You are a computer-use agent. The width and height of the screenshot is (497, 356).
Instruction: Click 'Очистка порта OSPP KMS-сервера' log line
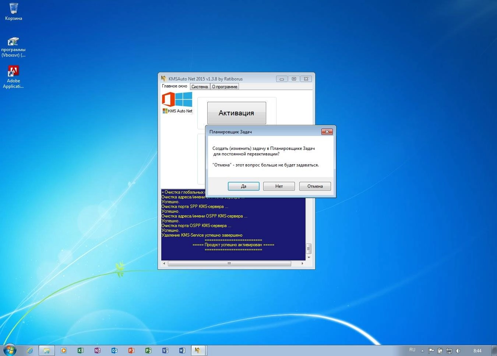(x=196, y=226)
